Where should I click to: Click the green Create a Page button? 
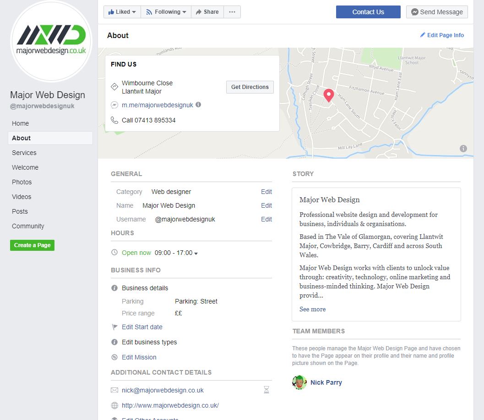pos(32,245)
